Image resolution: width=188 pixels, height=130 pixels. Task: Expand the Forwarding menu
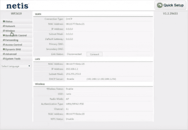tap(12, 40)
